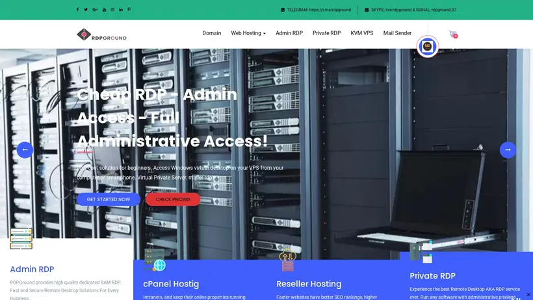Viewport: 533px width, 300px height.
Task: Close the bottom corner popup X
Action: pos(528,295)
